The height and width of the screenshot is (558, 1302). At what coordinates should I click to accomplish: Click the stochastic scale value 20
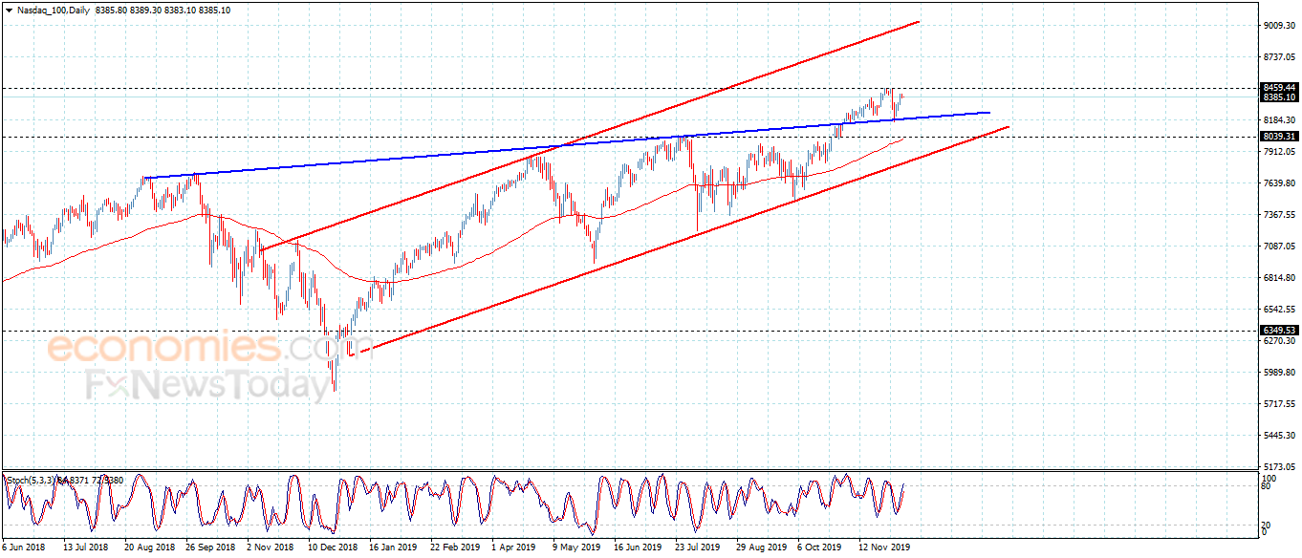coord(1267,525)
